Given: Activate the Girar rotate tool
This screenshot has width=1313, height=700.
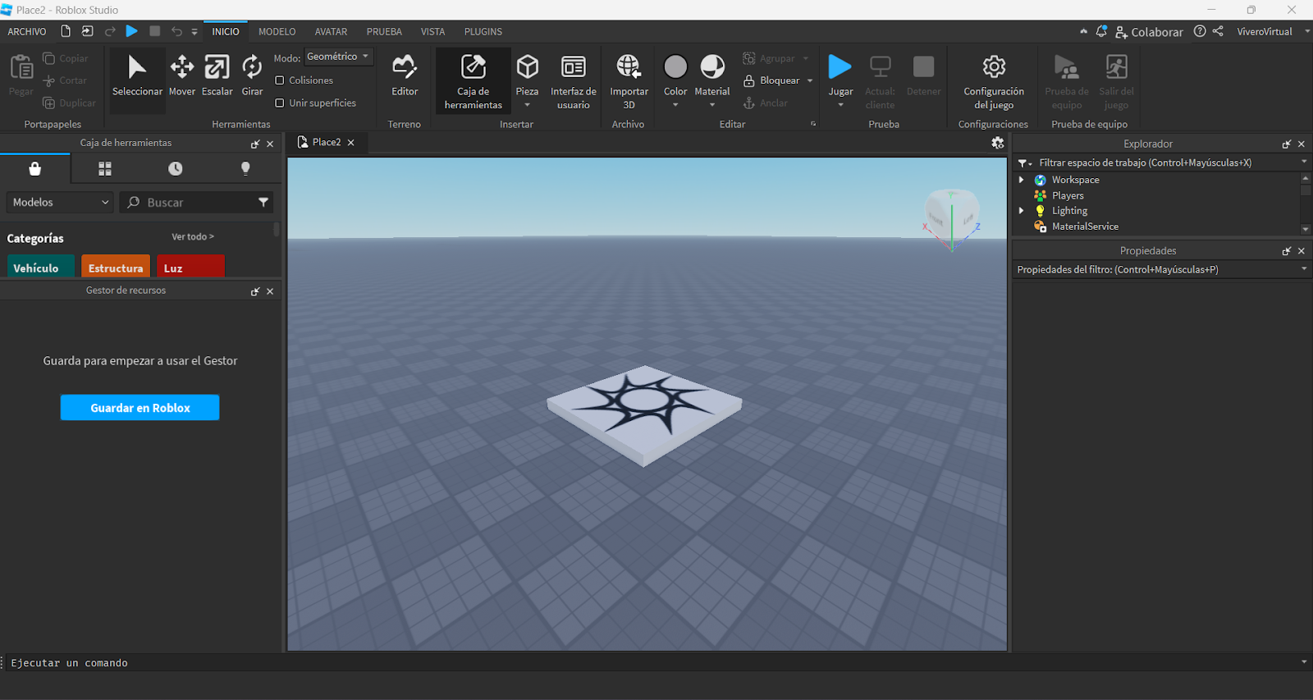Looking at the screenshot, I should coord(252,75).
